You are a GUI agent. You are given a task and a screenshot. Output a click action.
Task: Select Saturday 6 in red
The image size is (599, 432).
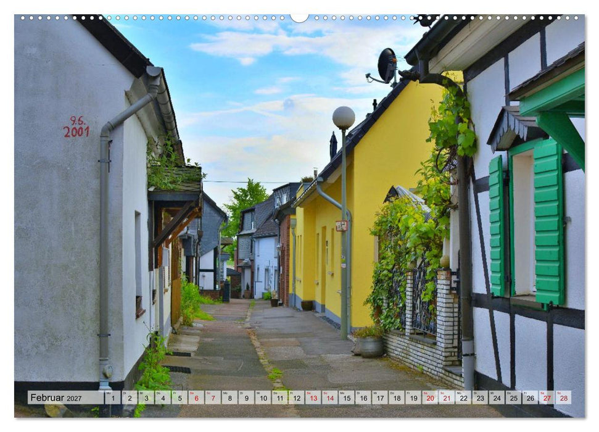point(196,397)
